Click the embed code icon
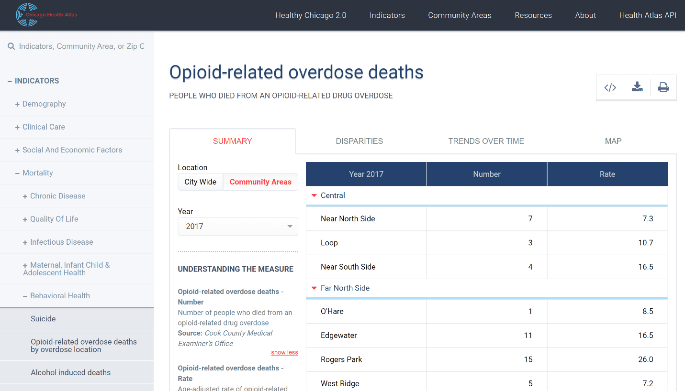 (610, 87)
